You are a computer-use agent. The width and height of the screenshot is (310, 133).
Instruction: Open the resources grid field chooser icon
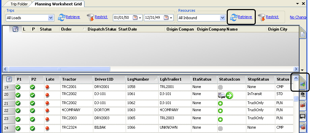(9, 79)
